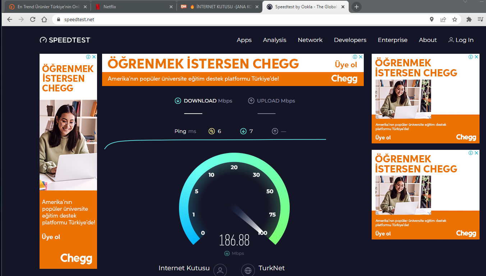Reload the page with refresh icon
Image resolution: width=486 pixels, height=276 pixels.
click(33, 19)
